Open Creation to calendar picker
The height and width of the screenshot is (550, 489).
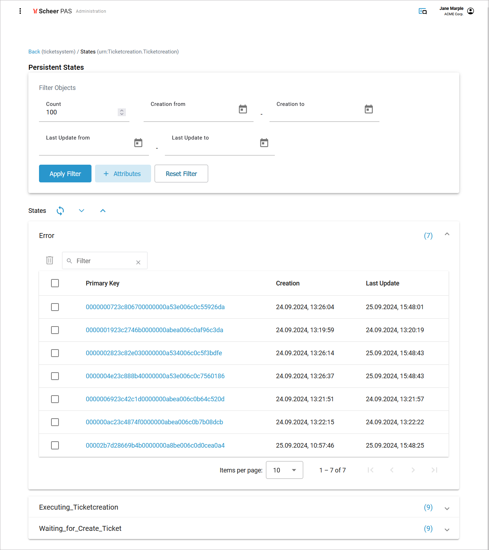click(369, 109)
